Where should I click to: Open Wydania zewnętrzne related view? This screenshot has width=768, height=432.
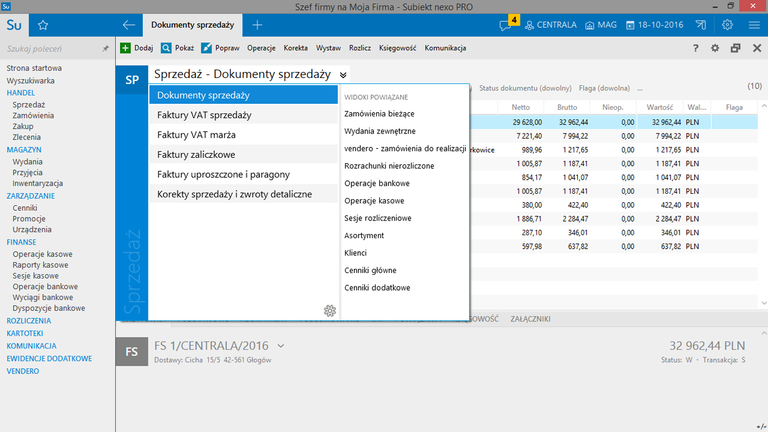click(x=380, y=131)
